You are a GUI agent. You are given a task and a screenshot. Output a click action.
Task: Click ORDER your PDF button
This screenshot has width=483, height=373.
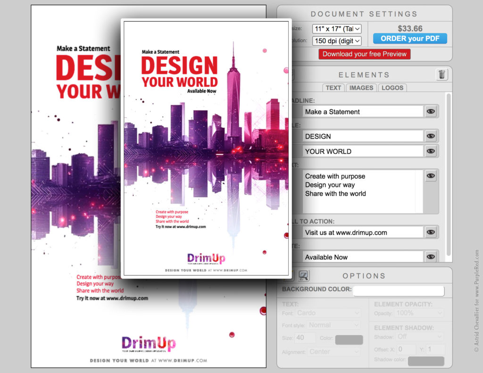tap(410, 39)
